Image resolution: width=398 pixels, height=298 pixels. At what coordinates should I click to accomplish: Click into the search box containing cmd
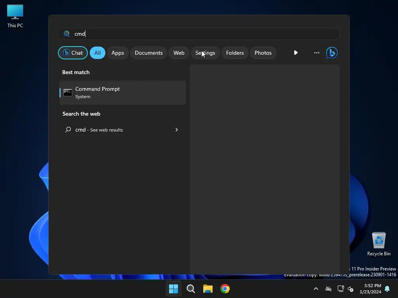pos(199,34)
